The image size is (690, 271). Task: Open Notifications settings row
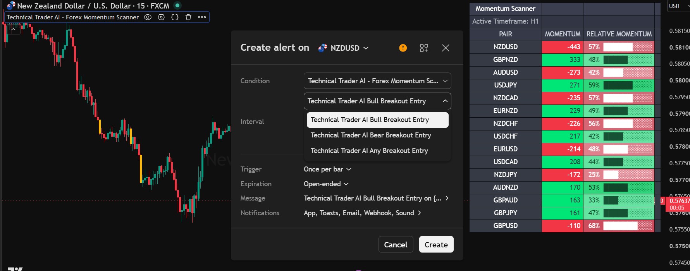362,213
